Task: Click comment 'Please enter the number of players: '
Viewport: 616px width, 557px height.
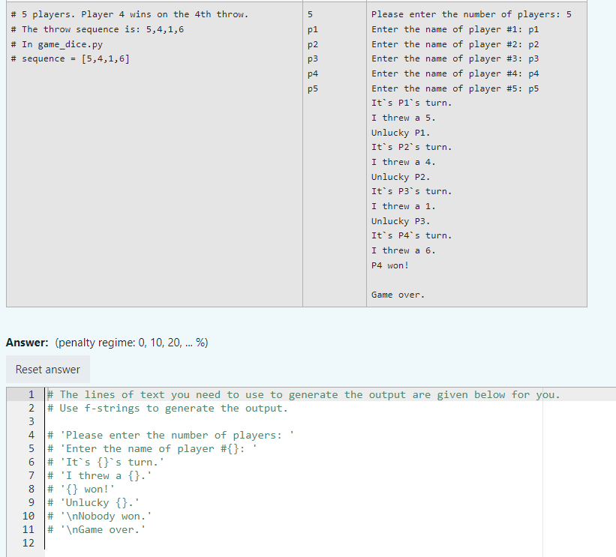Action: point(170,436)
